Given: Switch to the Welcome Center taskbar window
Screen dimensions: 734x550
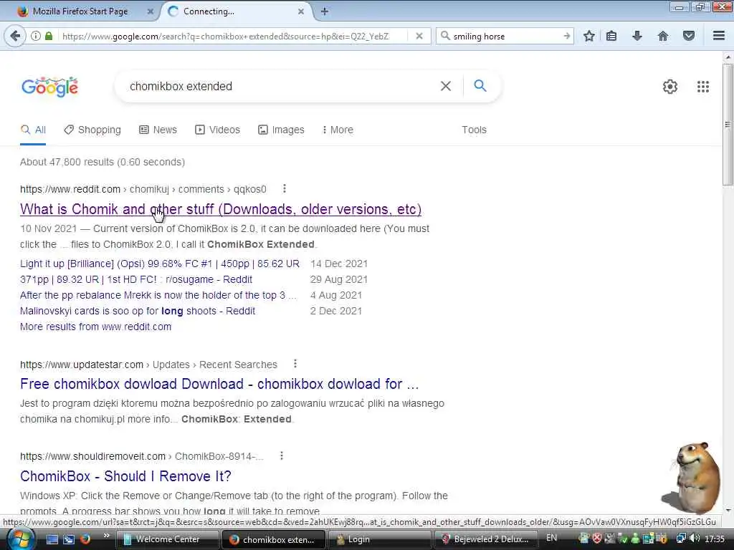Looking at the screenshot, I should pos(168,539).
